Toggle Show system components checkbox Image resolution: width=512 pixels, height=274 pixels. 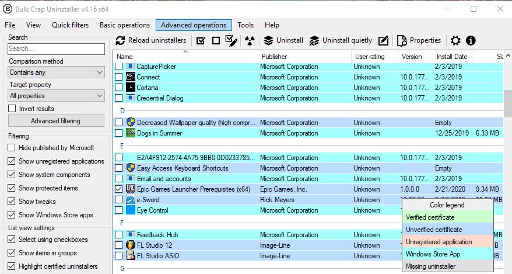pos(12,174)
